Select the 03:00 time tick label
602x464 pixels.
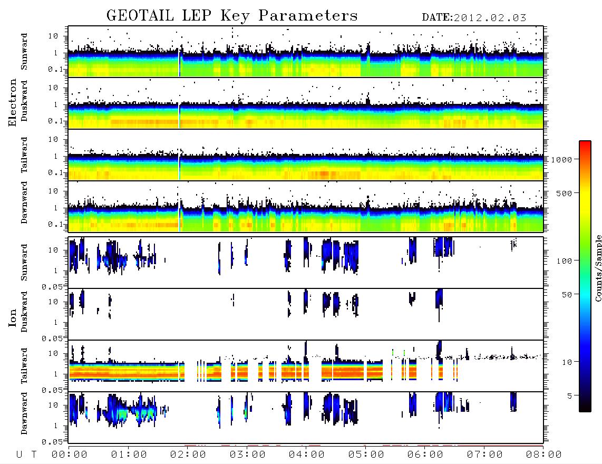click(248, 455)
